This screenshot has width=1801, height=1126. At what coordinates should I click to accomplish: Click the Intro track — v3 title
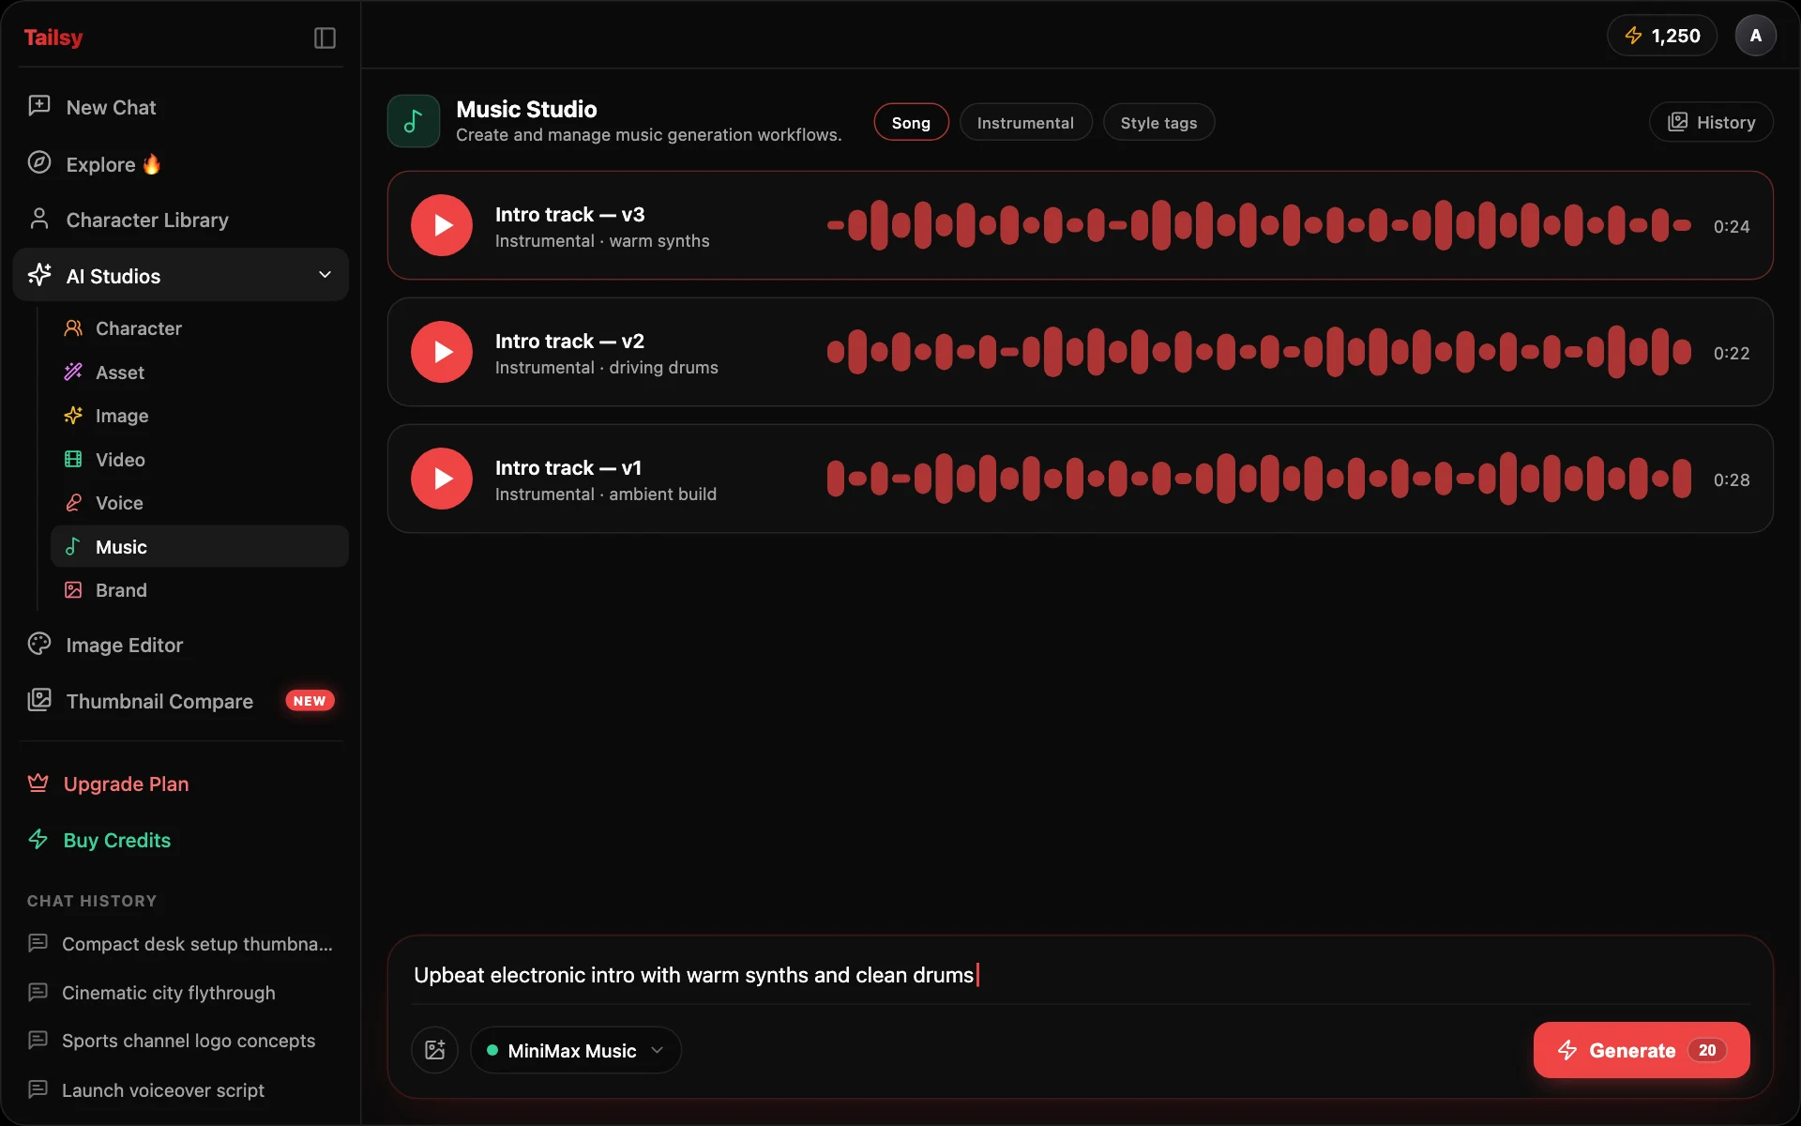[x=569, y=214]
